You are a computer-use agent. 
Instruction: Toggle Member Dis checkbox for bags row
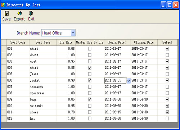(x=90, y=99)
